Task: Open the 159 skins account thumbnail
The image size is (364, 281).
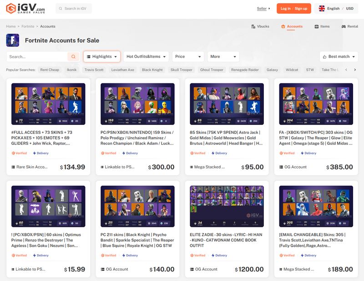Action: click(x=137, y=104)
